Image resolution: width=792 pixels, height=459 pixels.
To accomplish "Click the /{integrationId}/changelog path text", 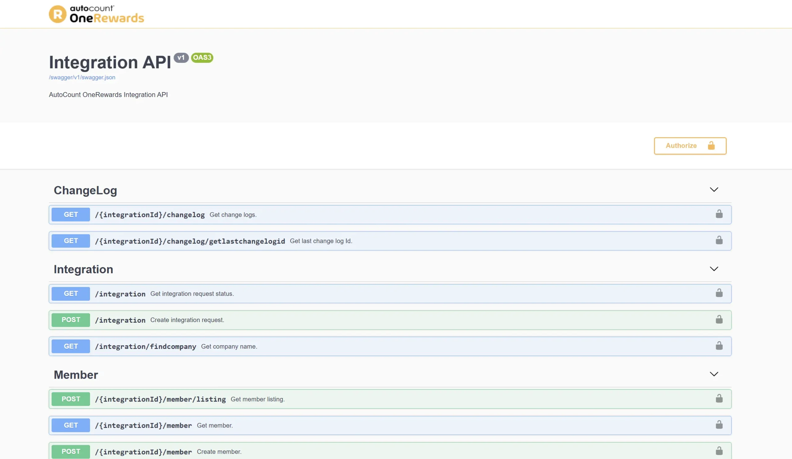I will click(150, 215).
